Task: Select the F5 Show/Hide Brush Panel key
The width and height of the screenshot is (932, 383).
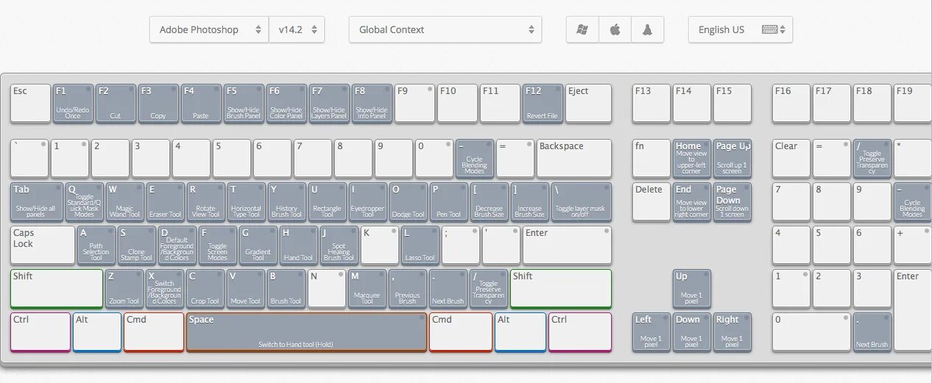Action: [244, 104]
